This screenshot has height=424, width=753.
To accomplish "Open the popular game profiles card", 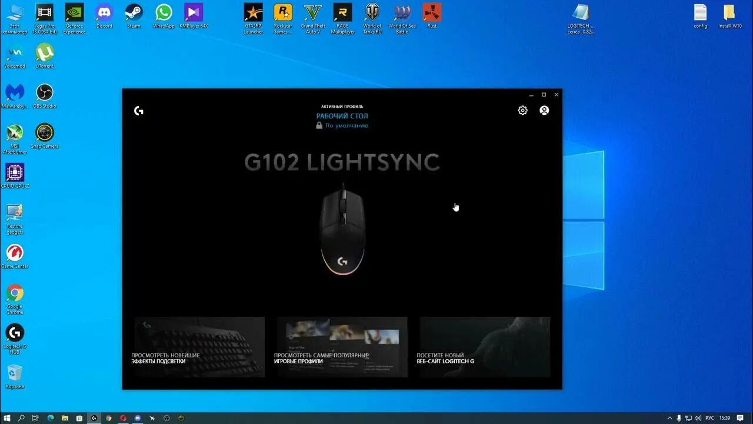I will [342, 347].
